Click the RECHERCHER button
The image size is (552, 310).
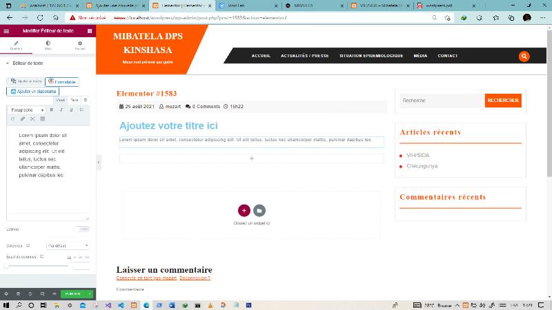coord(503,101)
